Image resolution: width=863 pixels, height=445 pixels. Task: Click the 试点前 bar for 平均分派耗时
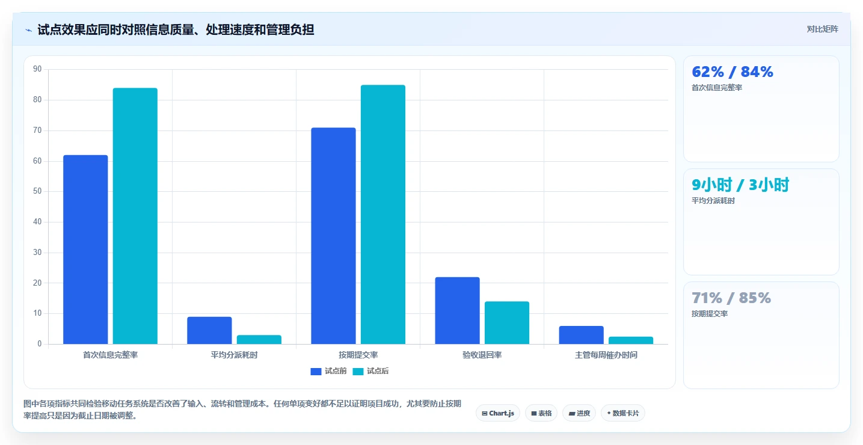pos(209,330)
